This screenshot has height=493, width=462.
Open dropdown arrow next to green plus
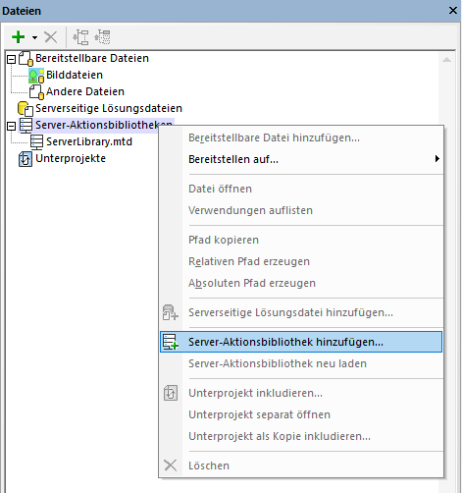(x=34, y=37)
